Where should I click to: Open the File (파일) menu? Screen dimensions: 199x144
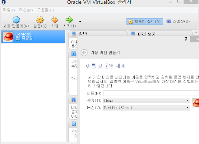9,10
